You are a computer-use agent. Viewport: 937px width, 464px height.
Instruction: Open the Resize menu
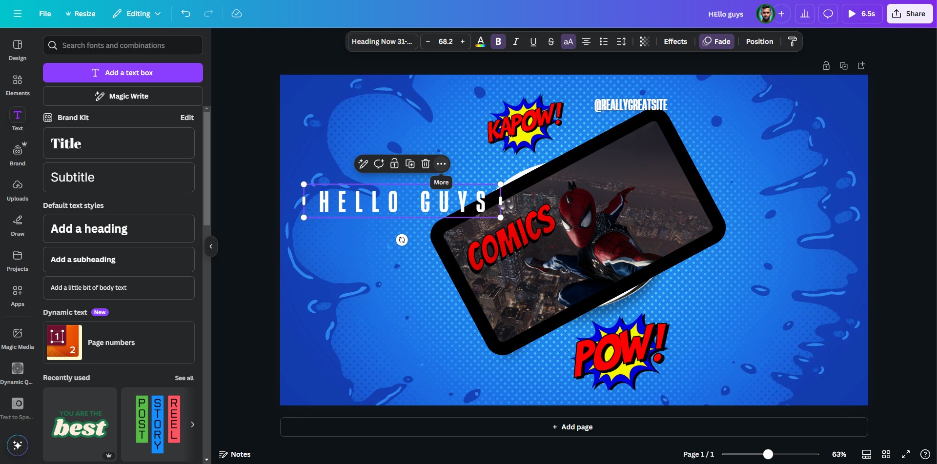click(80, 14)
